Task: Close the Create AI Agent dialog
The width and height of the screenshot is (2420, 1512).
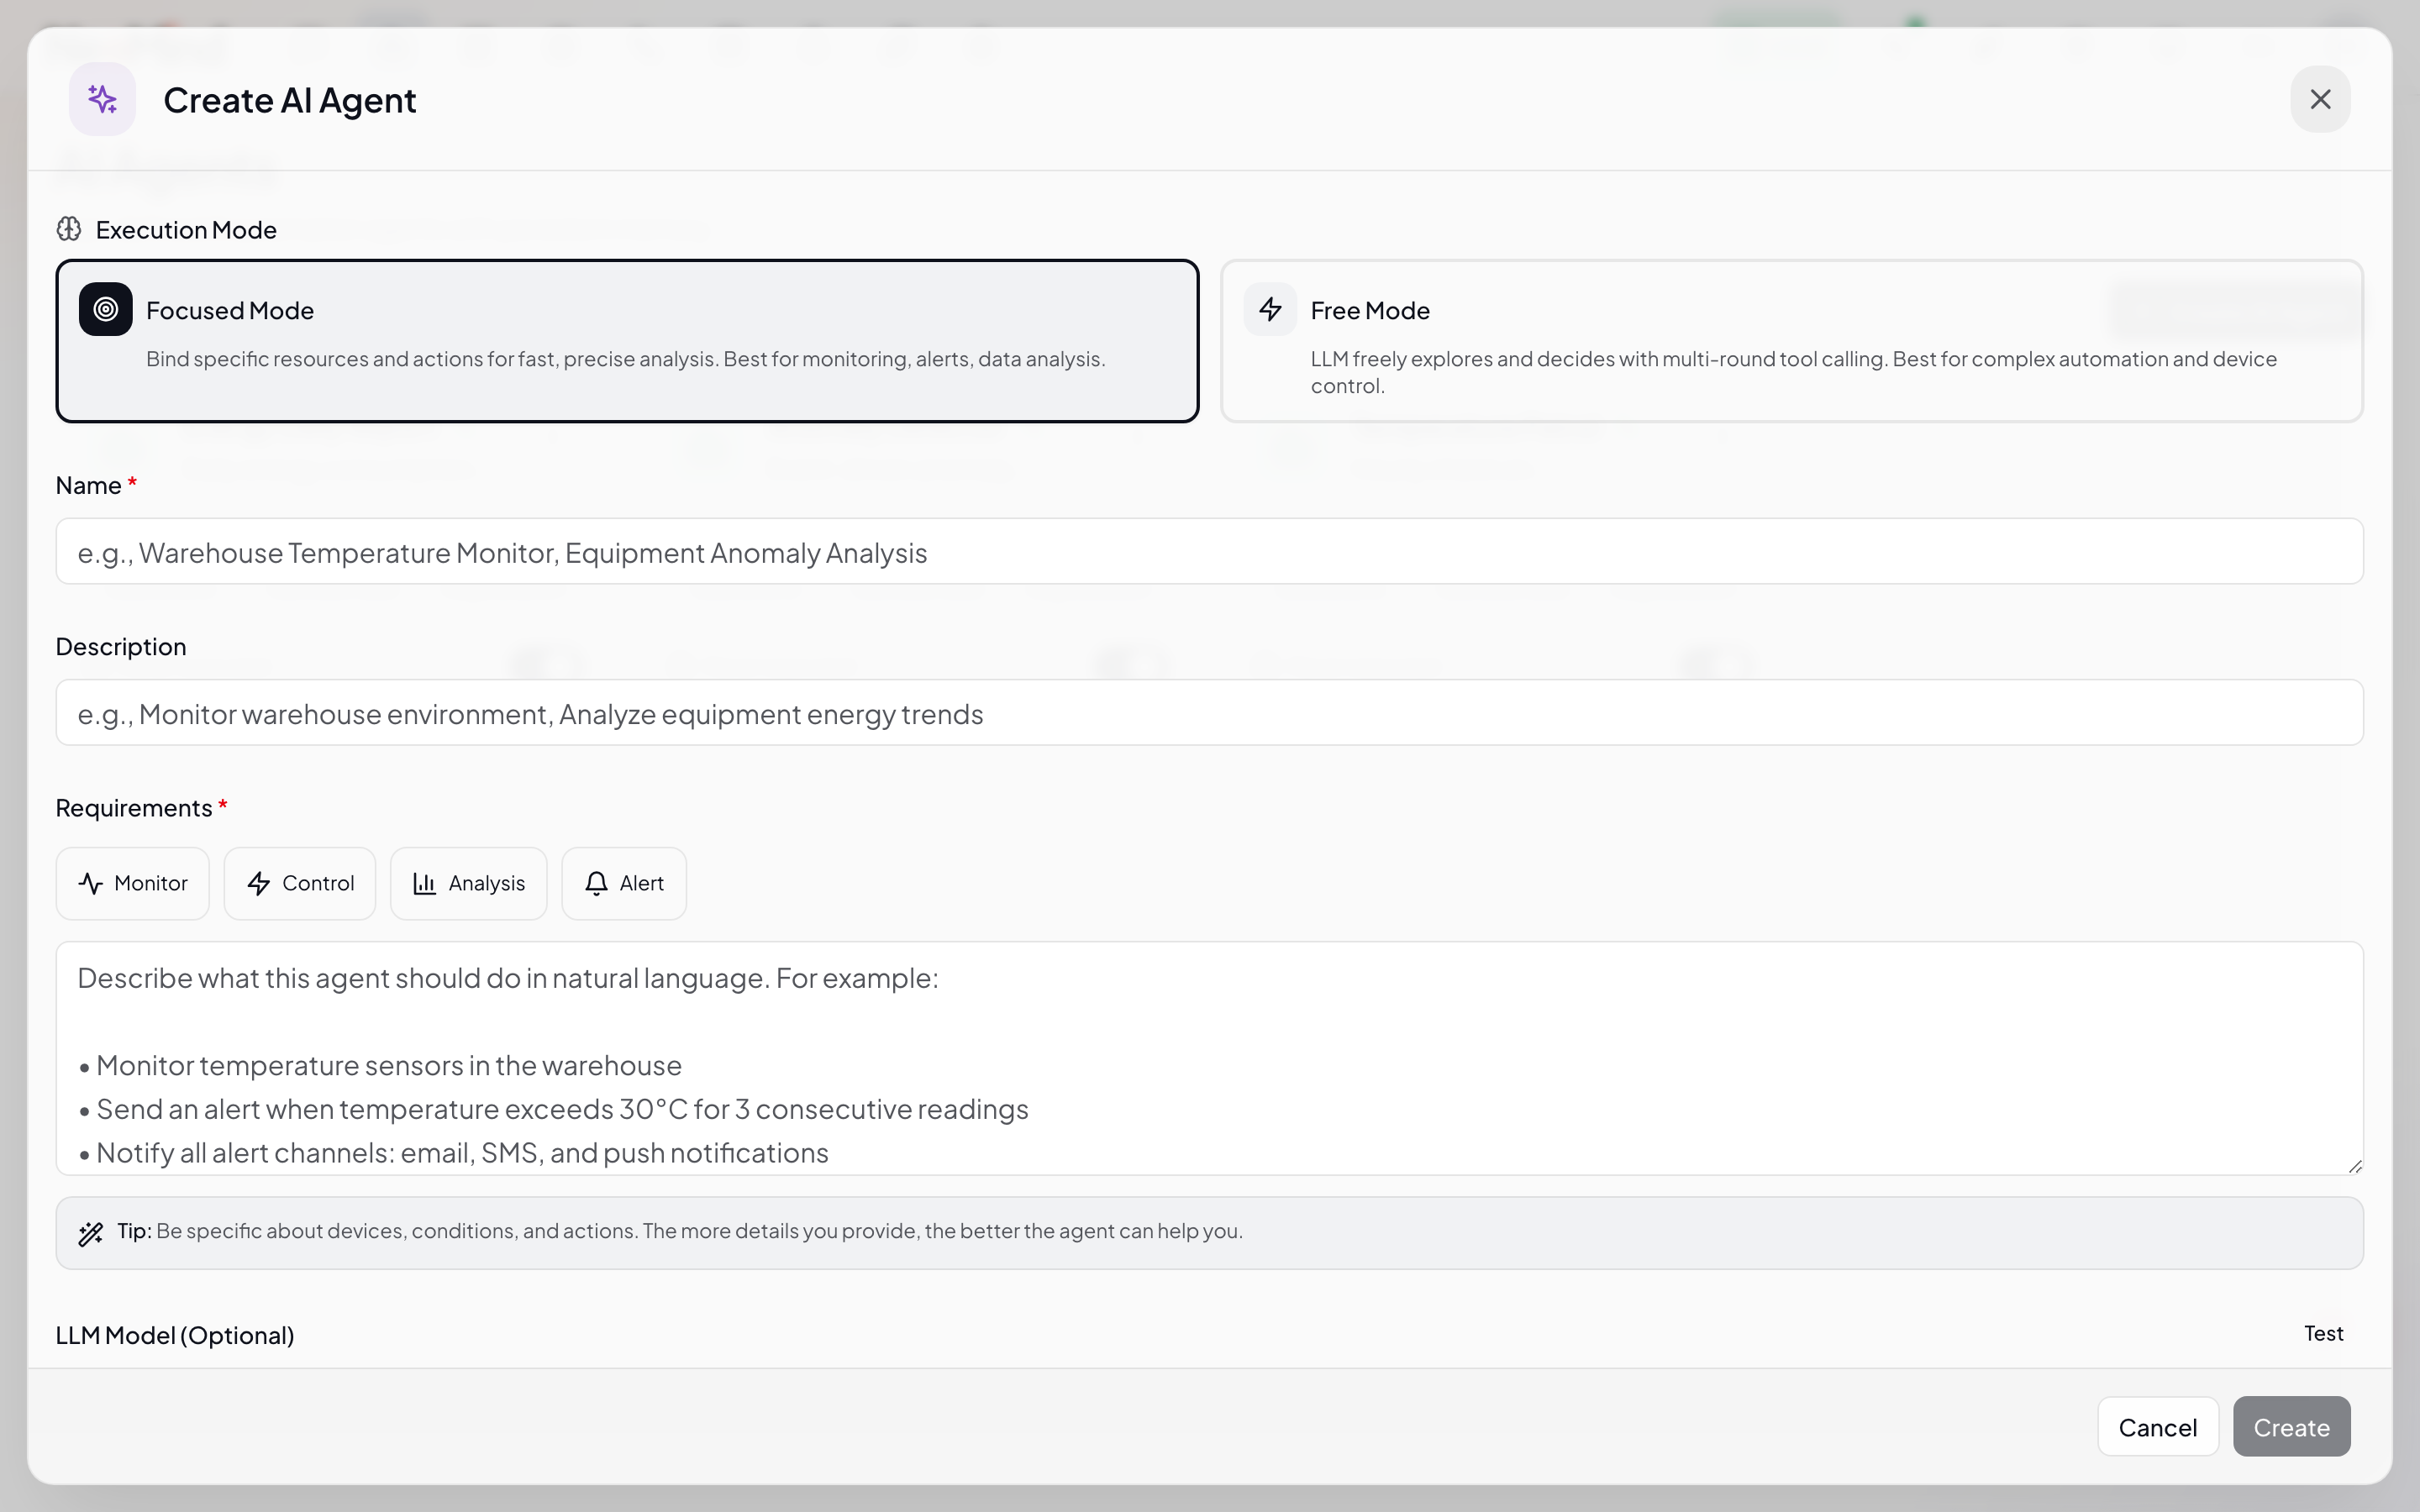Action: [x=2320, y=99]
